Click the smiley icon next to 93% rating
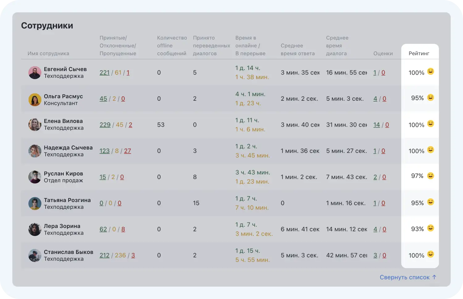This screenshot has height=299, width=463. [x=430, y=228]
